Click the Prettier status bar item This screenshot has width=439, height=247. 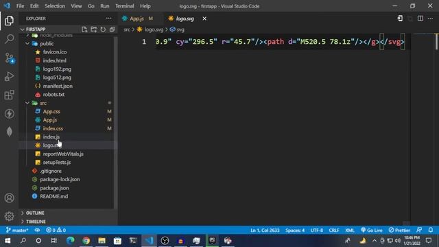coord(399,231)
